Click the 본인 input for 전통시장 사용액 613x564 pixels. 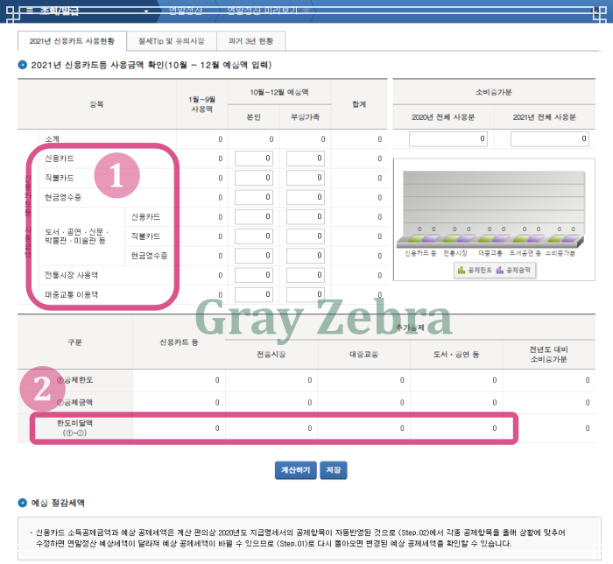254,275
